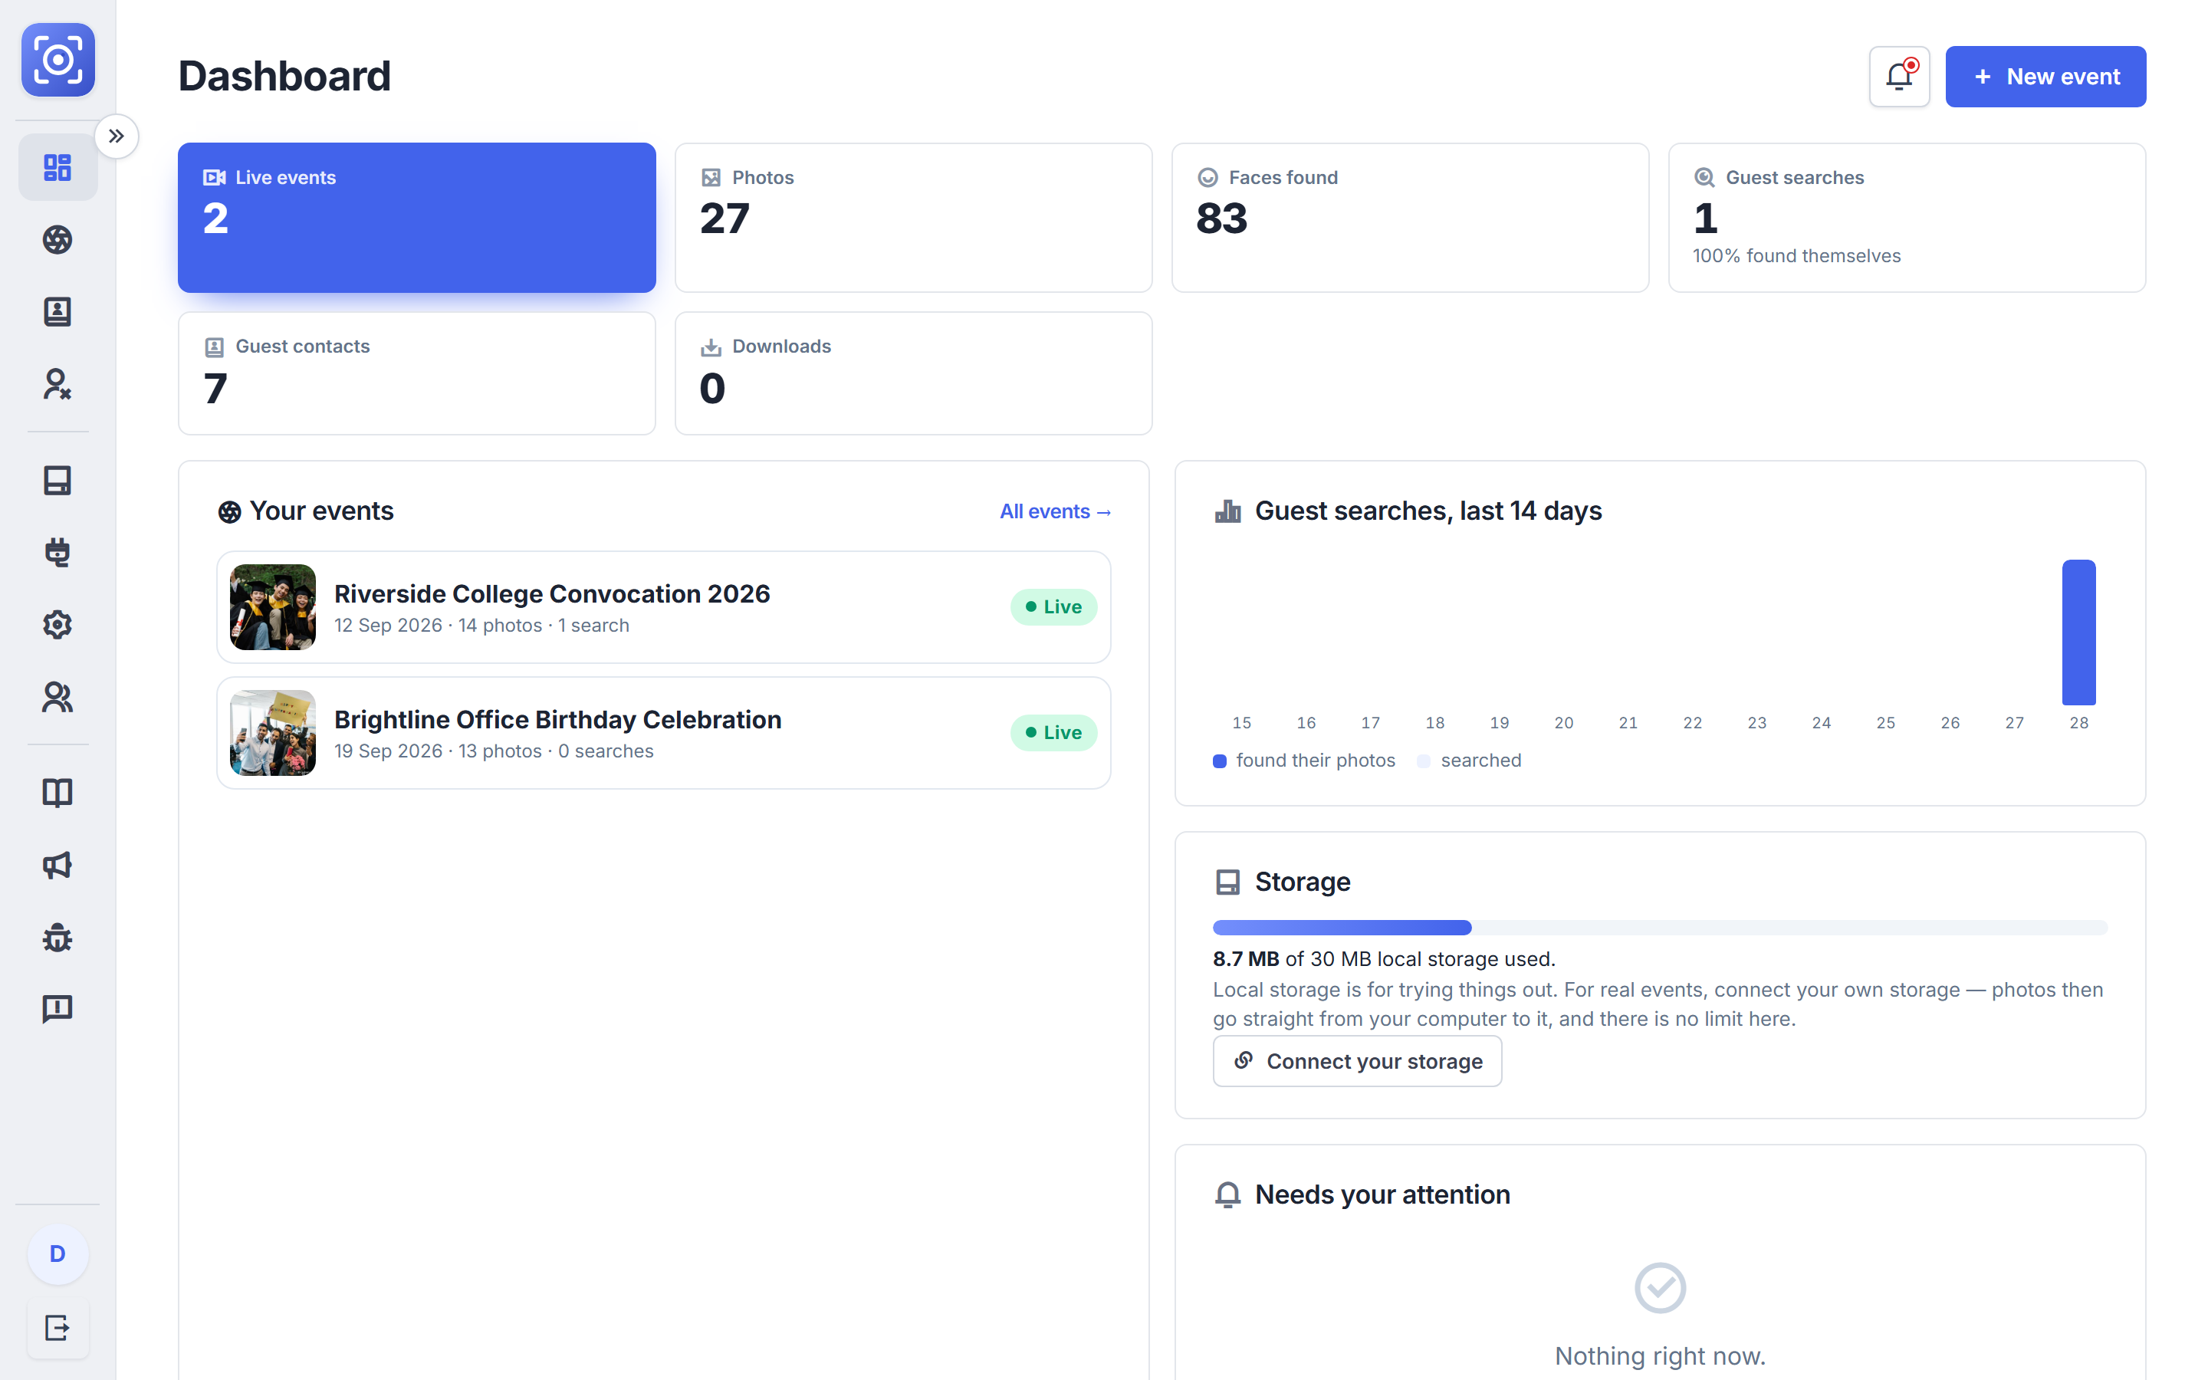Click the chart bar for day 28

click(2078, 632)
